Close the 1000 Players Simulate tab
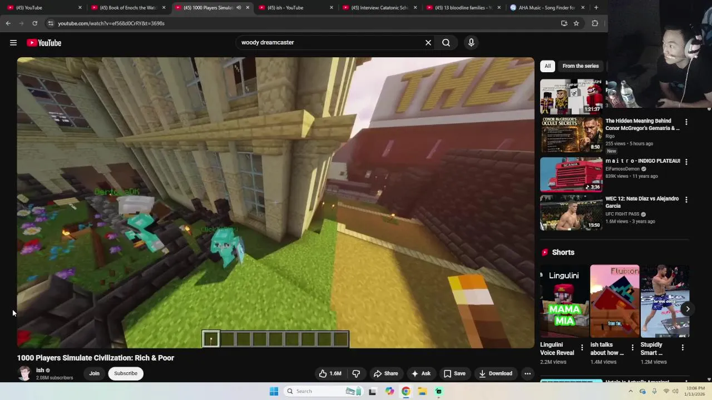Viewport: 712px width, 400px height. tap(248, 8)
